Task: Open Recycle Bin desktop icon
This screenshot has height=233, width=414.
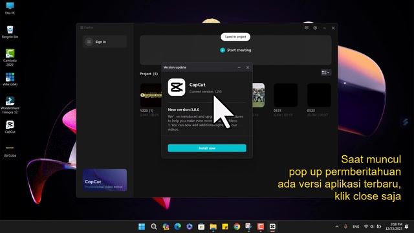Action: pyautogui.click(x=10, y=32)
